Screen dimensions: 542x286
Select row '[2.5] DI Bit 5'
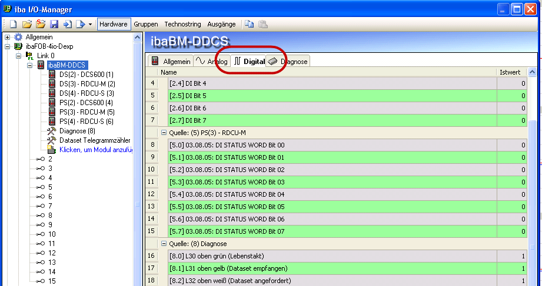click(347, 96)
